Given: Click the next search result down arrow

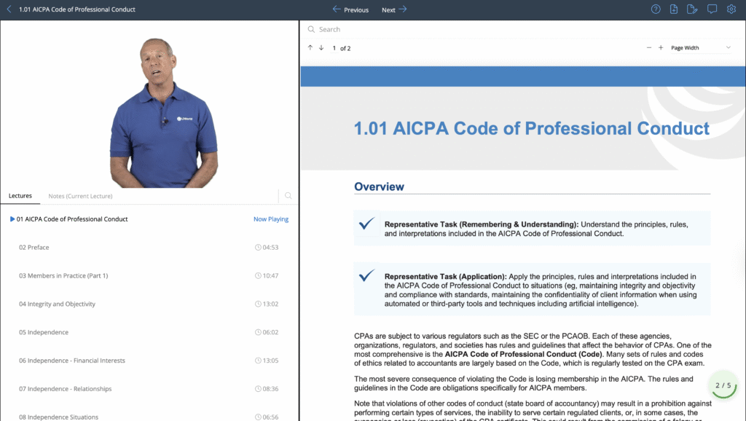Looking at the screenshot, I should 321,47.
